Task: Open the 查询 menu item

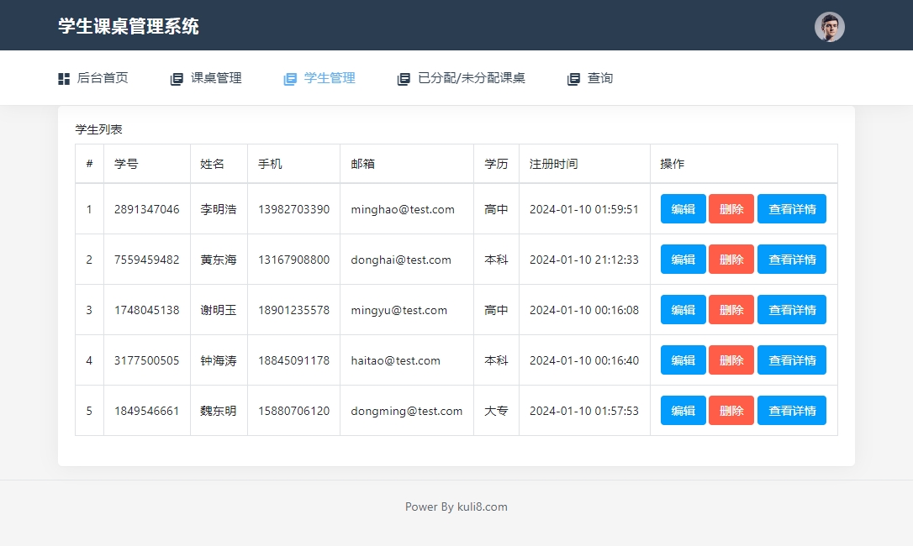Action: [x=599, y=78]
